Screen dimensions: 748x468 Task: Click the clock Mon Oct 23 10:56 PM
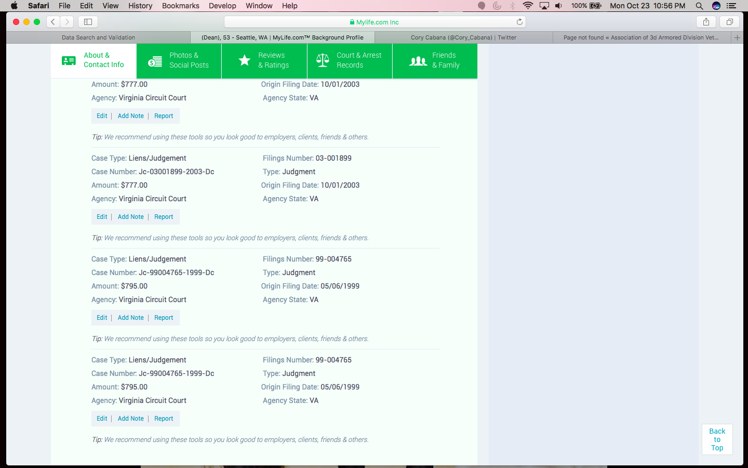pos(647,6)
